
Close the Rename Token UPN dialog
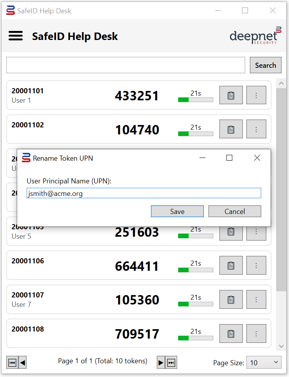tap(257, 158)
